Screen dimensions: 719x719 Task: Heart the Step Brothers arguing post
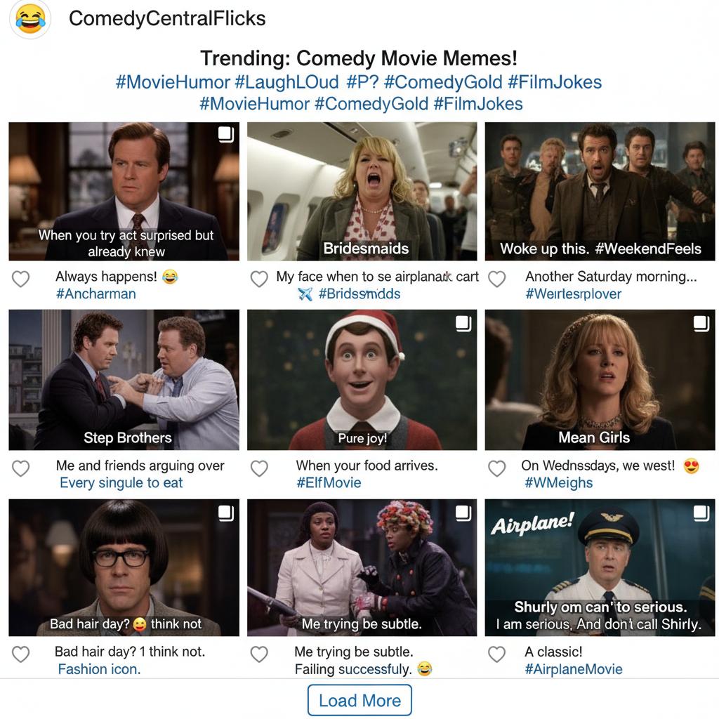click(x=20, y=468)
